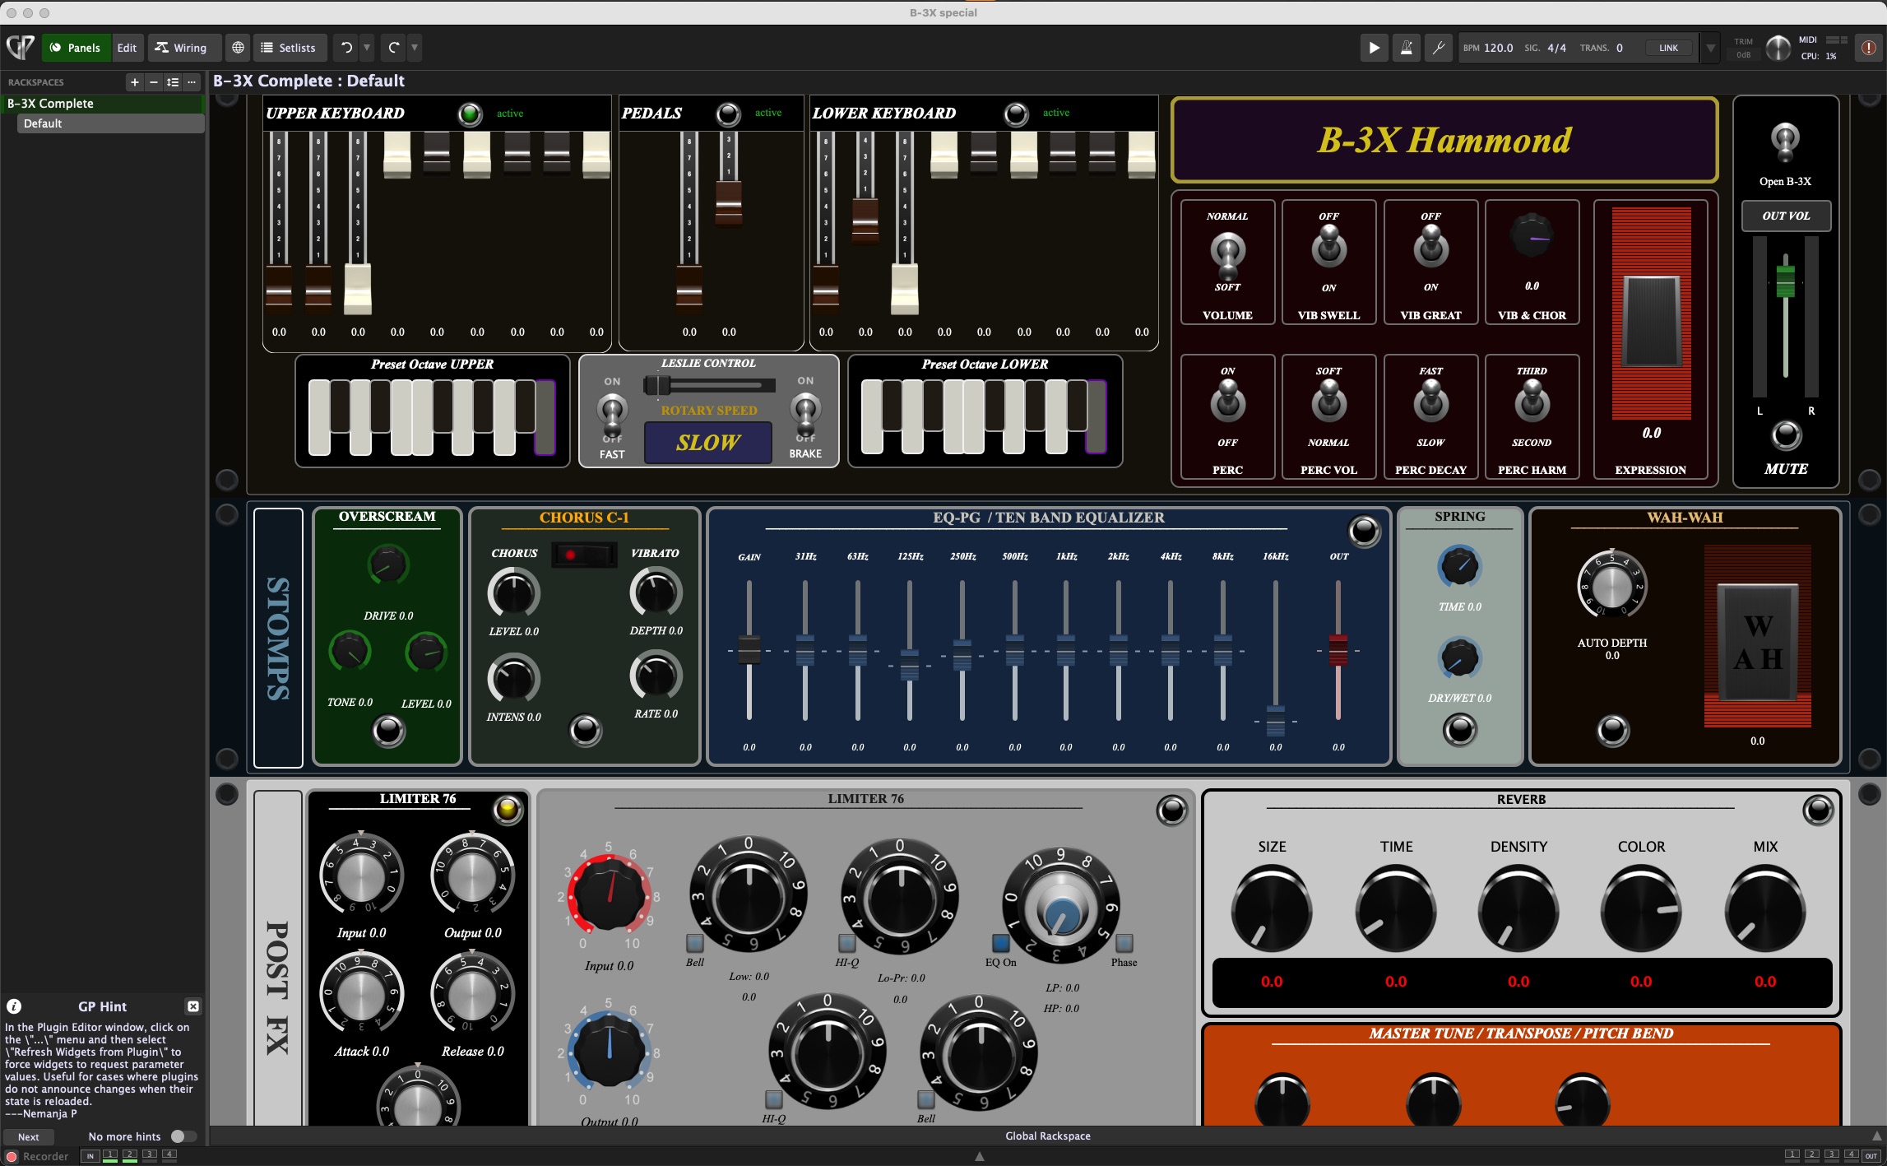Click the Ten Band Equalizer bypass button

click(x=1364, y=531)
